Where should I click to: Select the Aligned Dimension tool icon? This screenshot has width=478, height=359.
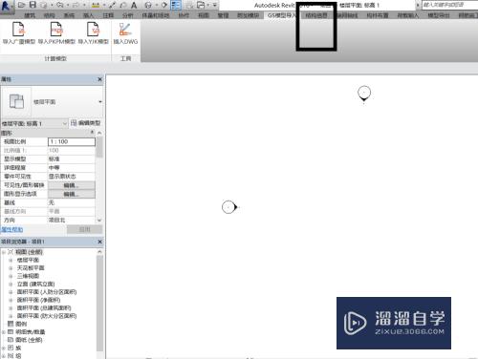[112, 5]
